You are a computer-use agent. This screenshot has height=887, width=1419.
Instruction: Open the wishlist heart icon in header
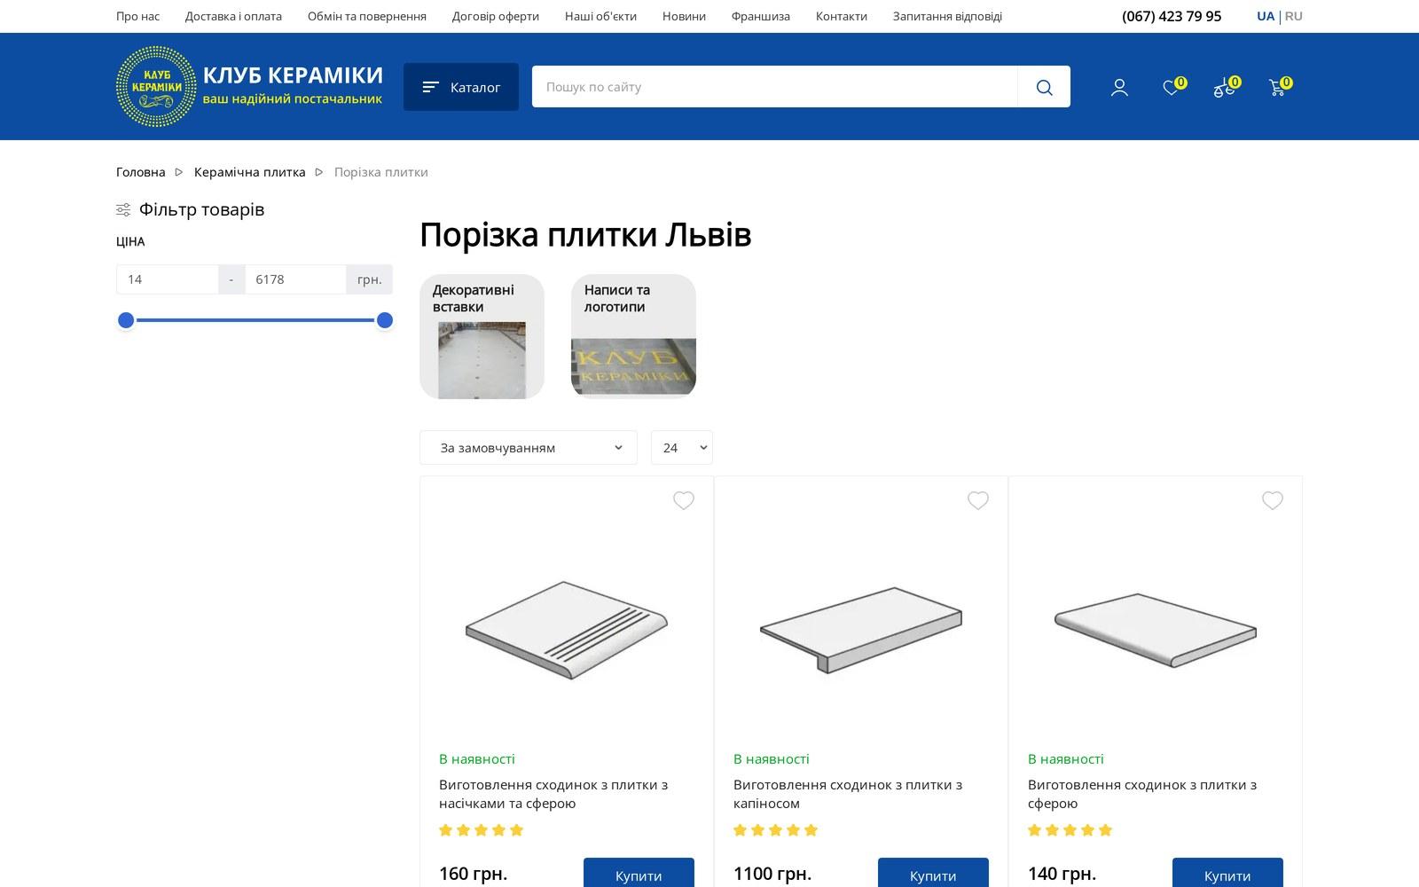1172,86
